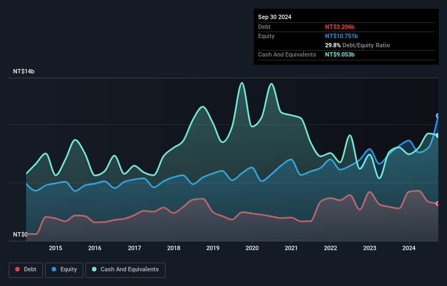This screenshot has height=286, width=447.
Task: Click the NT$3.206b debt value in tooltip
Action: tap(340, 27)
